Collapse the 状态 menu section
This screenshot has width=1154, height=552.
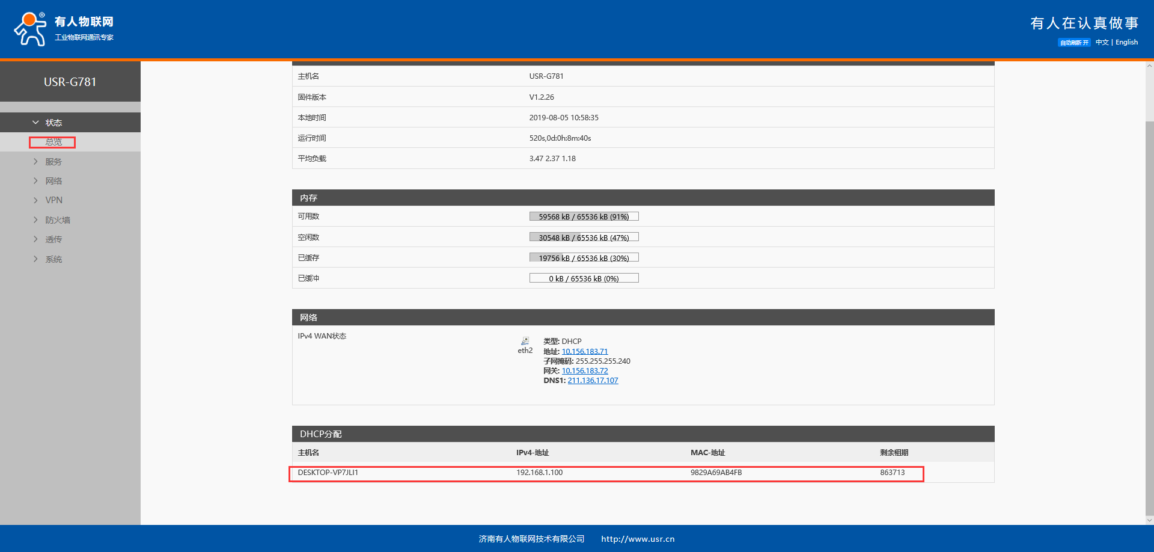click(53, 123)
